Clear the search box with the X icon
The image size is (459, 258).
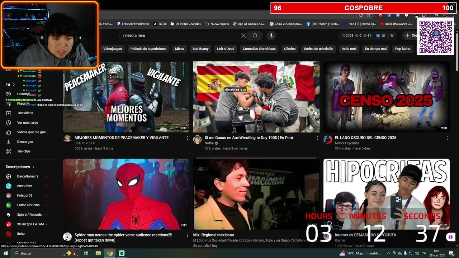click(243, 35)
